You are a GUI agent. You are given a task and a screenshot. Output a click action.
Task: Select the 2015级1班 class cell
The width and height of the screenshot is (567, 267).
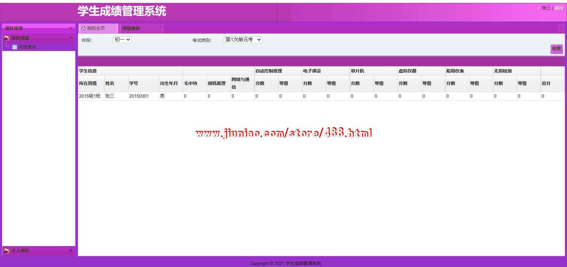click(x=91, y=96)
